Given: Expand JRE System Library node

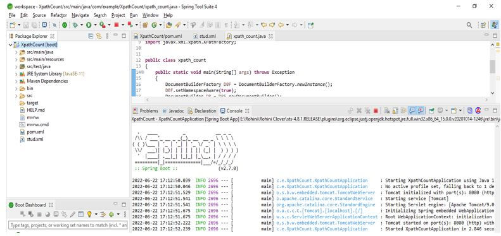Looking at the screenshot, I should (x=16, y=74).
